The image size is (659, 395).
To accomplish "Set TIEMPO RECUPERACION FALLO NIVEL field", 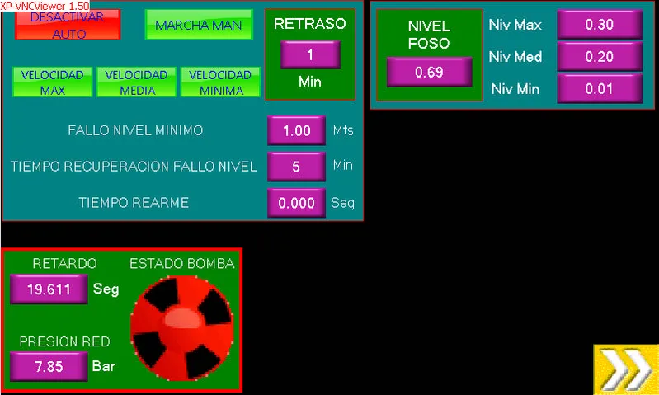I will point(296,166).
